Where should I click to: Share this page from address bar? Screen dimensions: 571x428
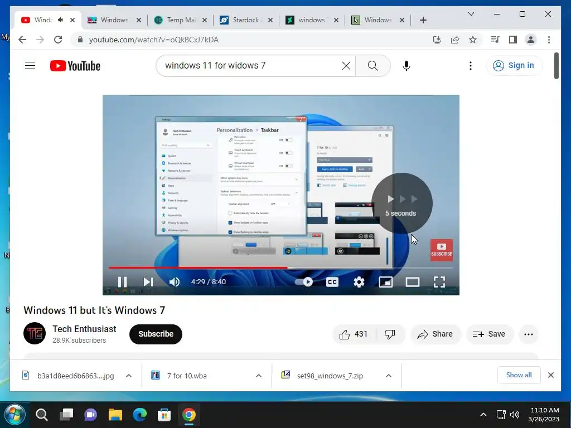pyautogui.click(x=455, y=40)
